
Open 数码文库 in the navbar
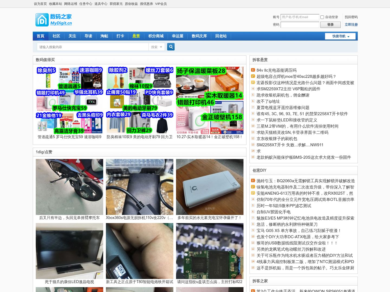coord(199,36)
